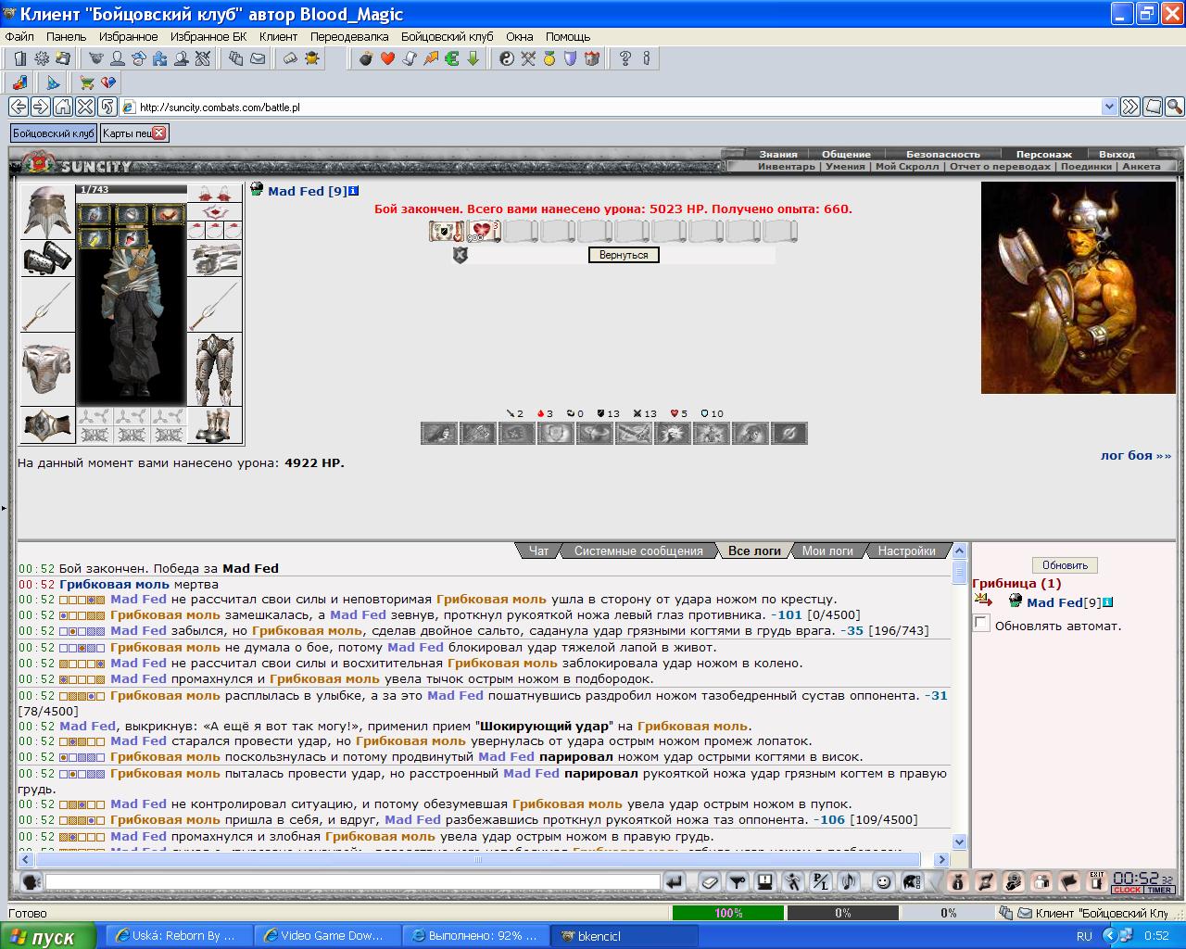This screenshot has width=1186, height=949.
Task: Click the refresh navigation icon
Action: [107, 107]
